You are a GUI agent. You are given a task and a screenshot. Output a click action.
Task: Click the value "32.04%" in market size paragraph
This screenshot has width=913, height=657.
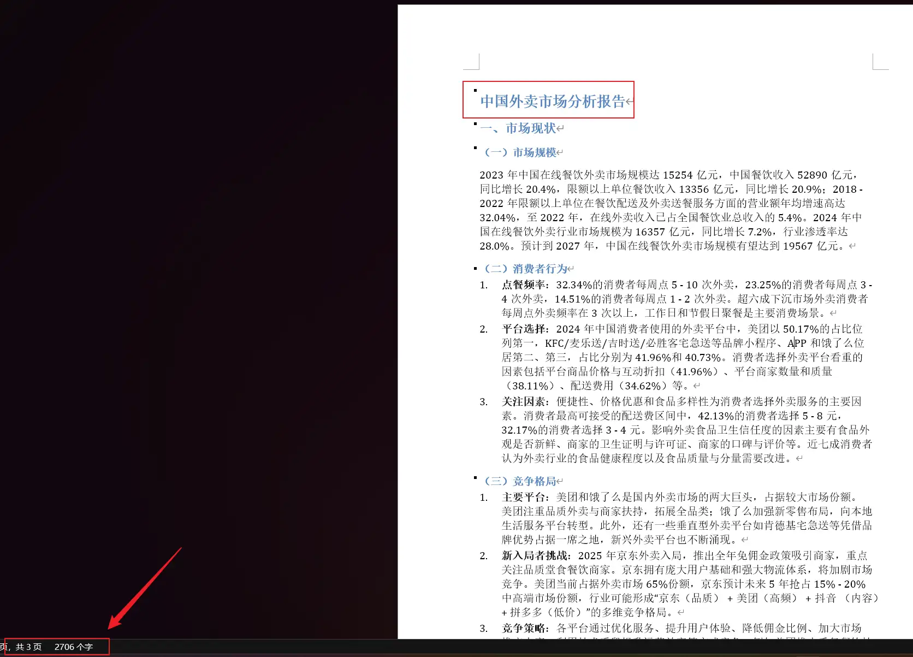(x=497, y=217)
